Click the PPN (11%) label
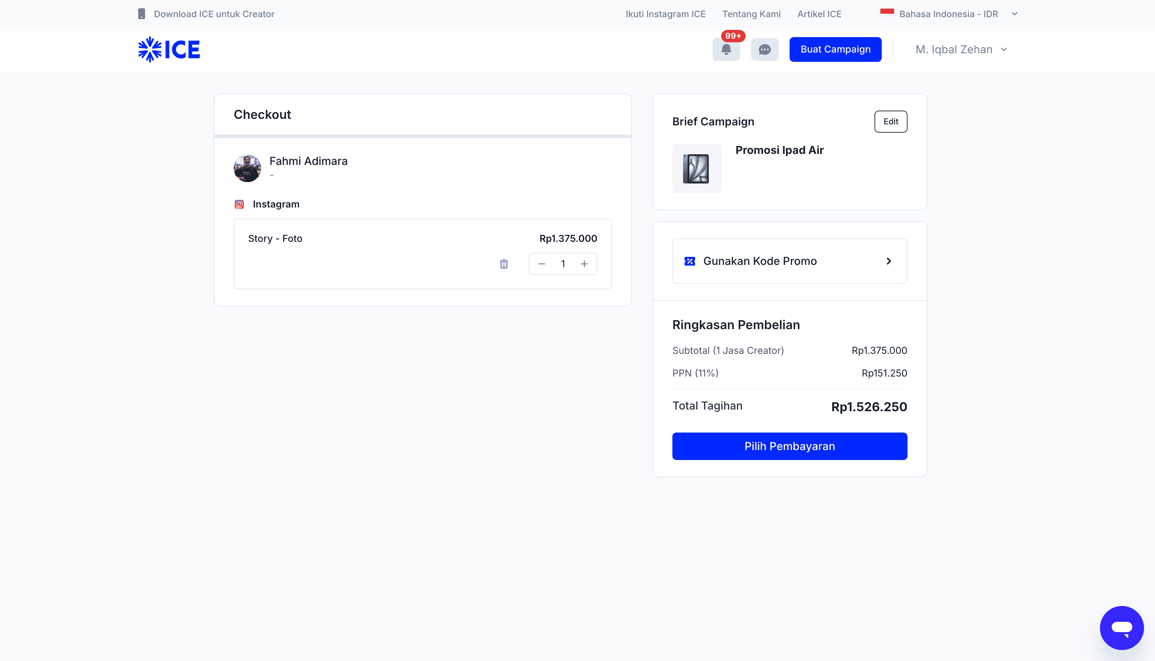The width and height of the screenshot is (1155, 661). point(695,373)
